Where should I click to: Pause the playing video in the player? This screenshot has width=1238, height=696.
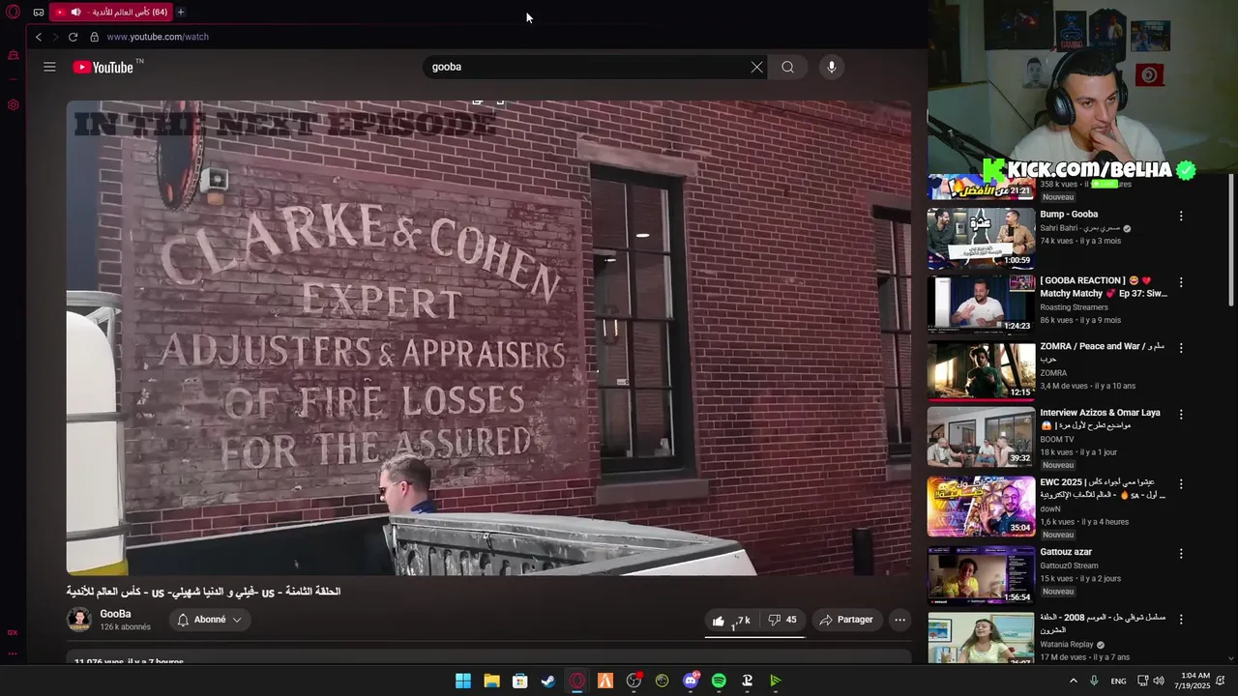point(488,338)
